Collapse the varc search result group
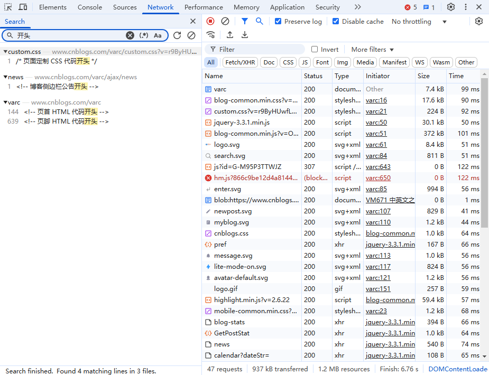Viewport: 489px width, 375px height. click(5, 102)
